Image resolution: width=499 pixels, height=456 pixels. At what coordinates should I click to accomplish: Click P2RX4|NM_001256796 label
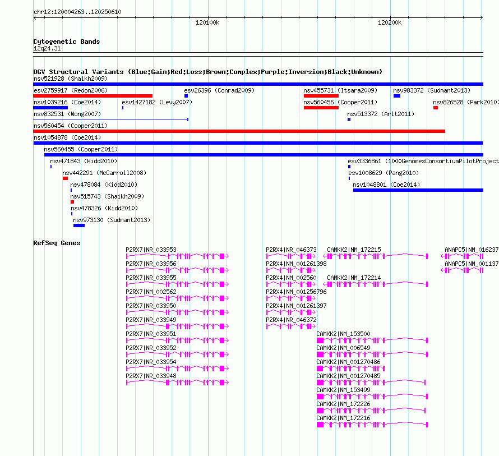coord(296,292)
